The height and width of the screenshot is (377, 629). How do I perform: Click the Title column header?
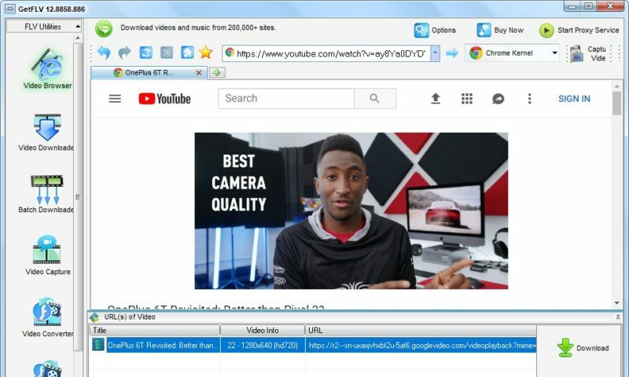point(154,330)
